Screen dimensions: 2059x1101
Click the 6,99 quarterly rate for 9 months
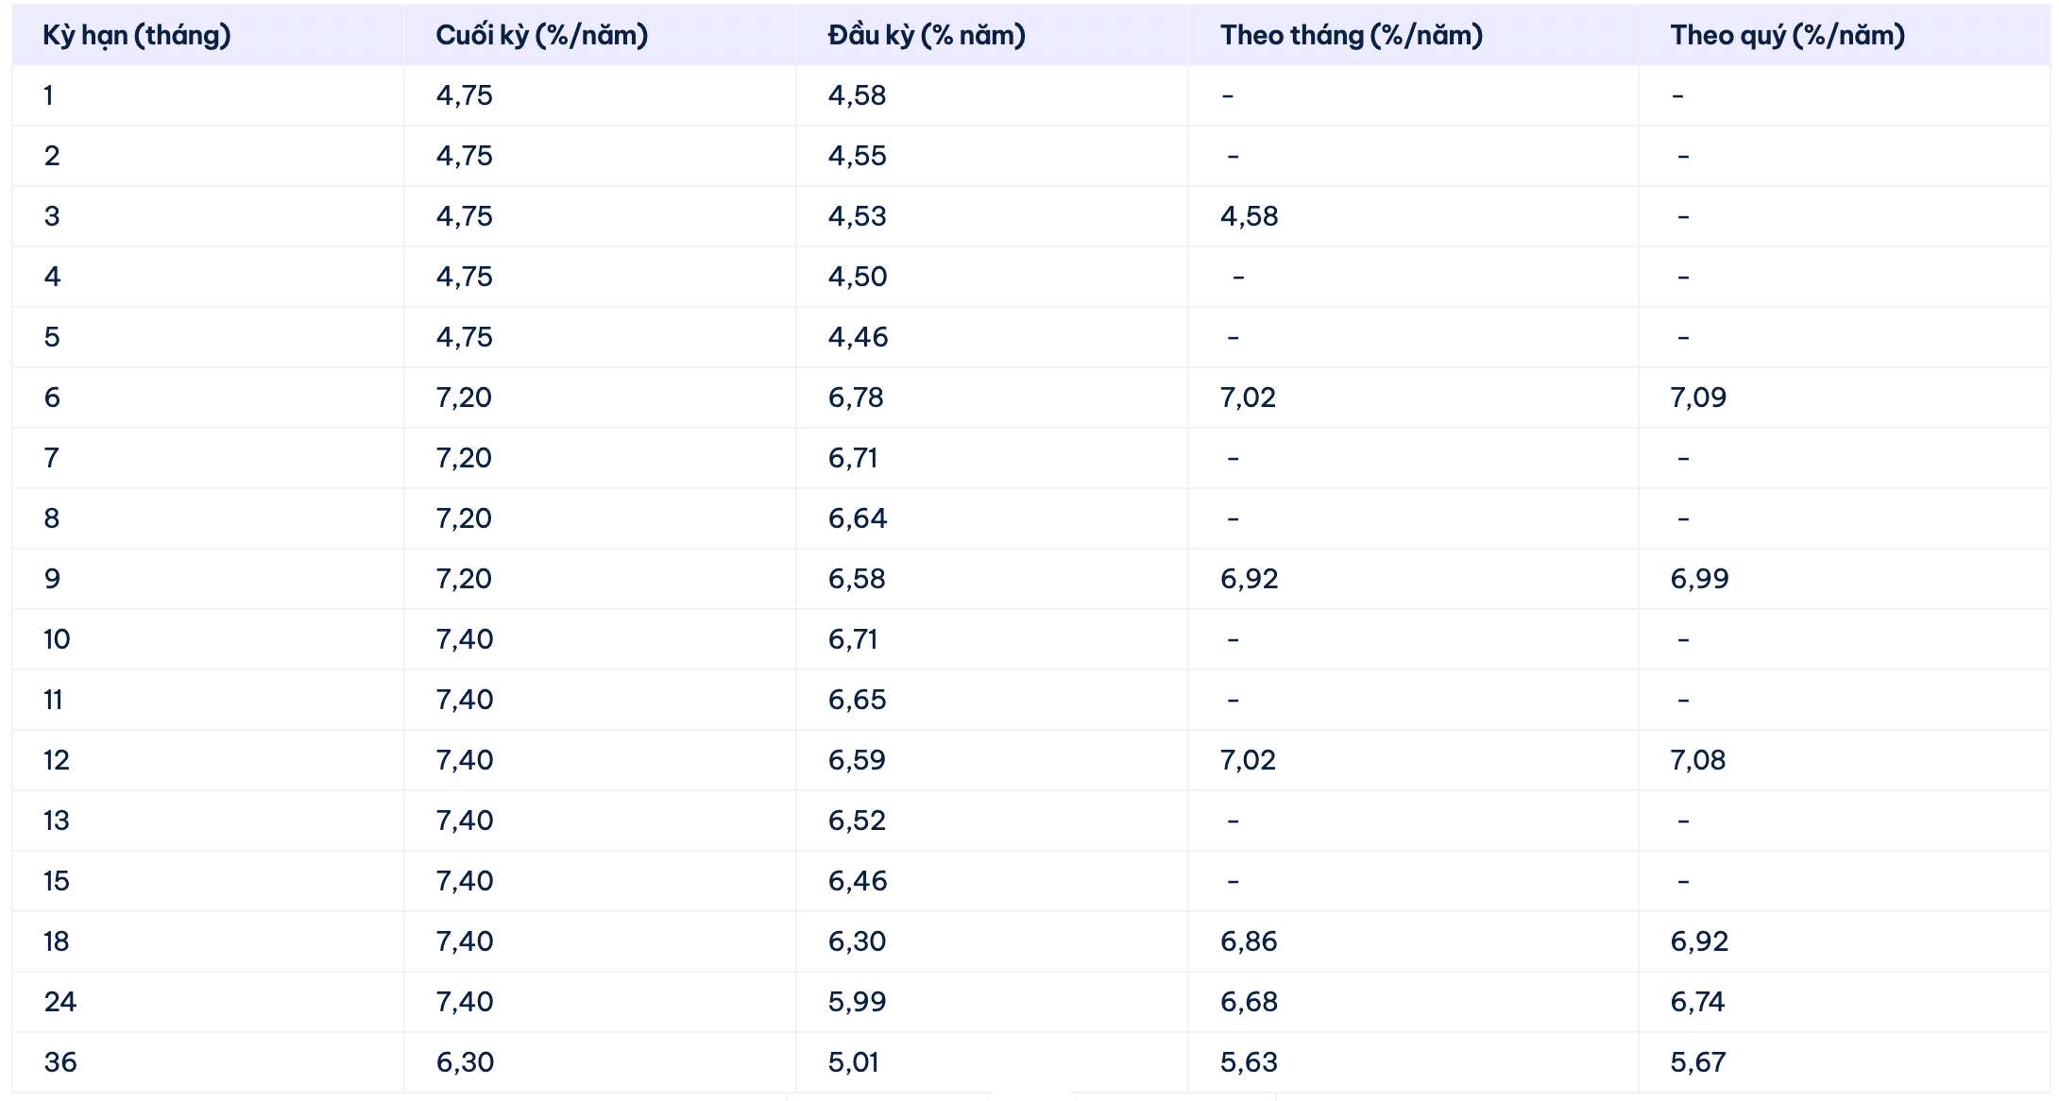point(1698,579)
